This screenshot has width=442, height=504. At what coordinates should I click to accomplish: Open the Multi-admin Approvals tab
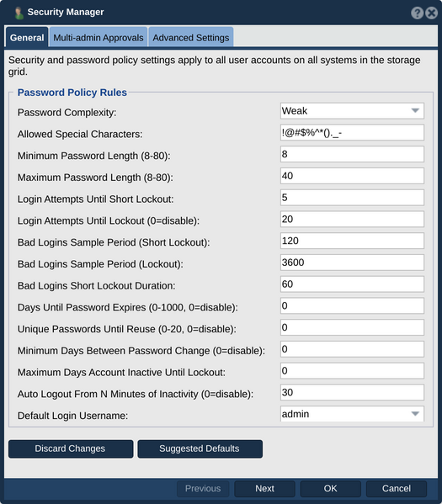(99, 38)
